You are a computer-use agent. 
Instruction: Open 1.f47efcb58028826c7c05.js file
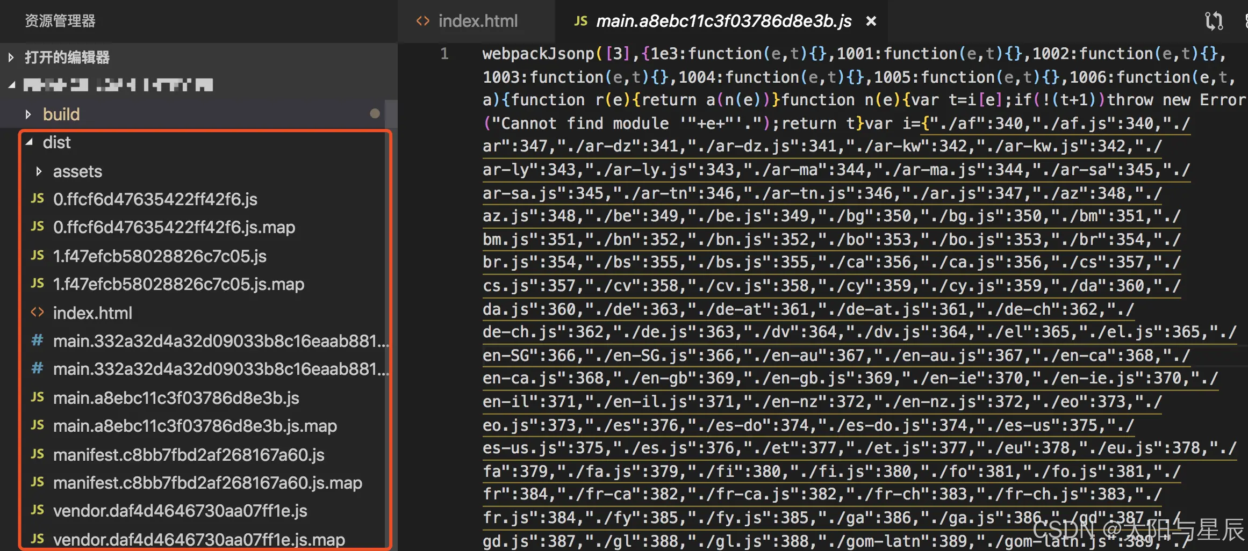(x=160, y=256)
